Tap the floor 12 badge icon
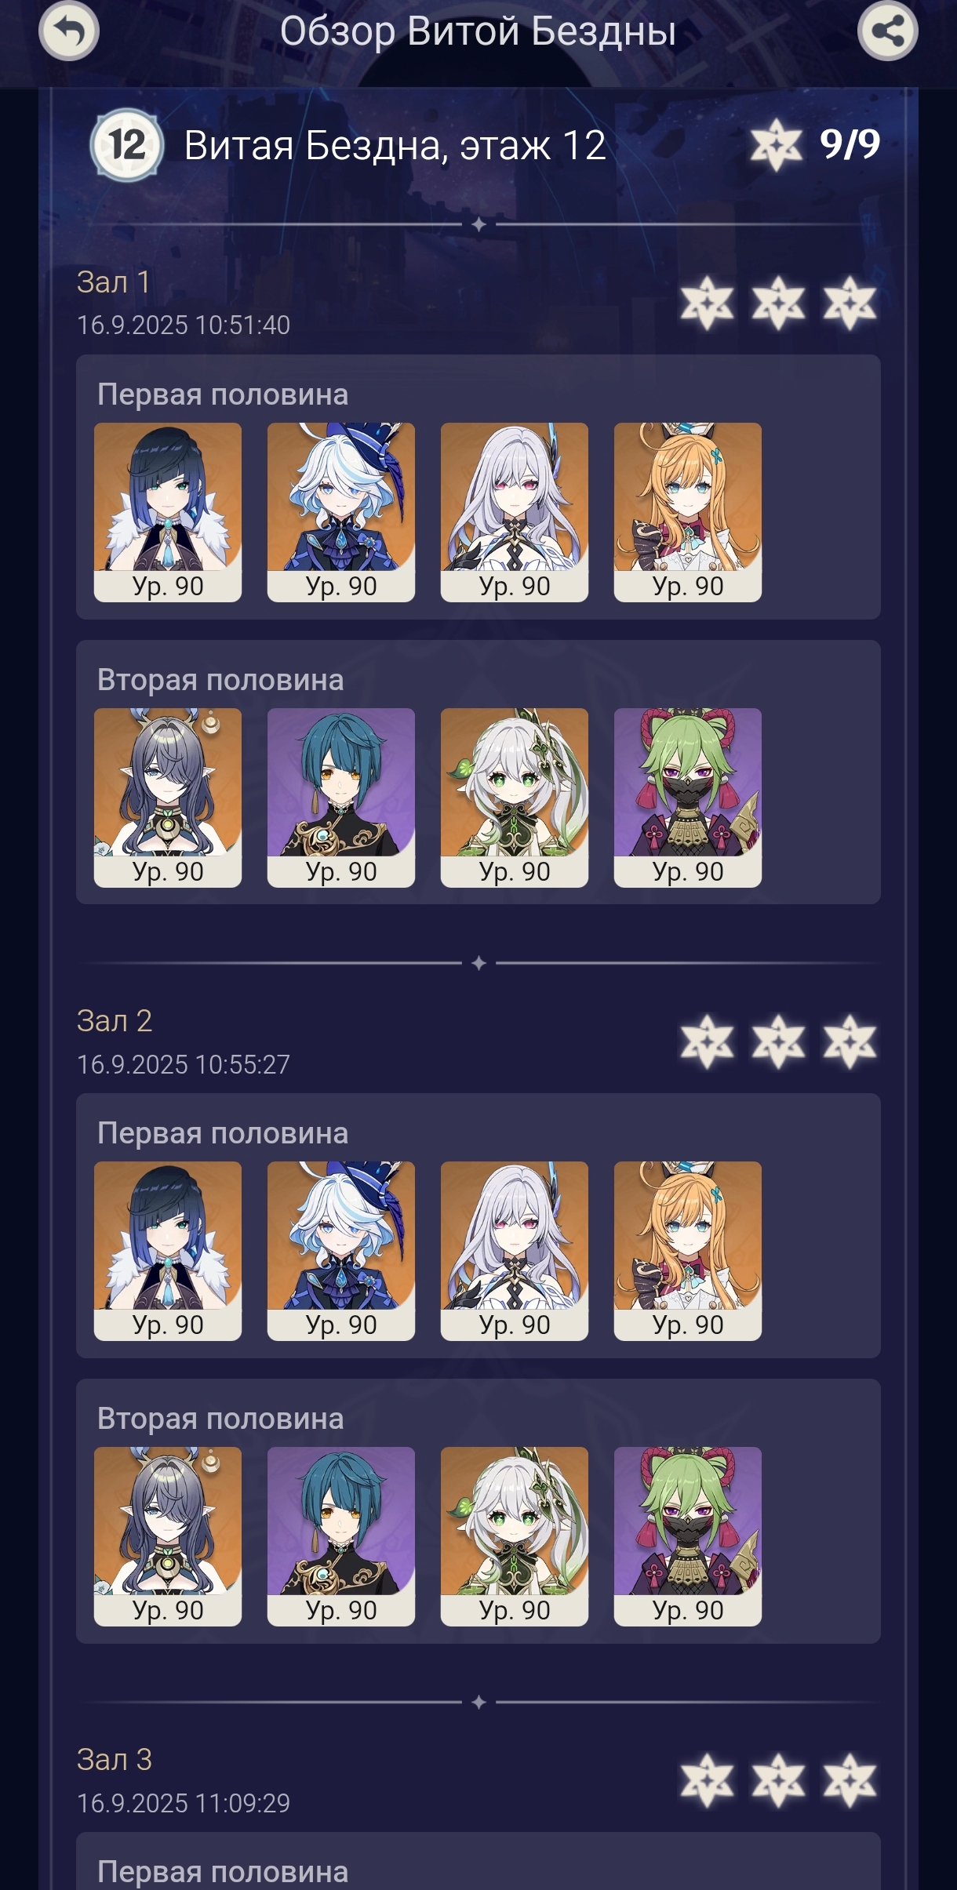 click(x=126, y=146)
